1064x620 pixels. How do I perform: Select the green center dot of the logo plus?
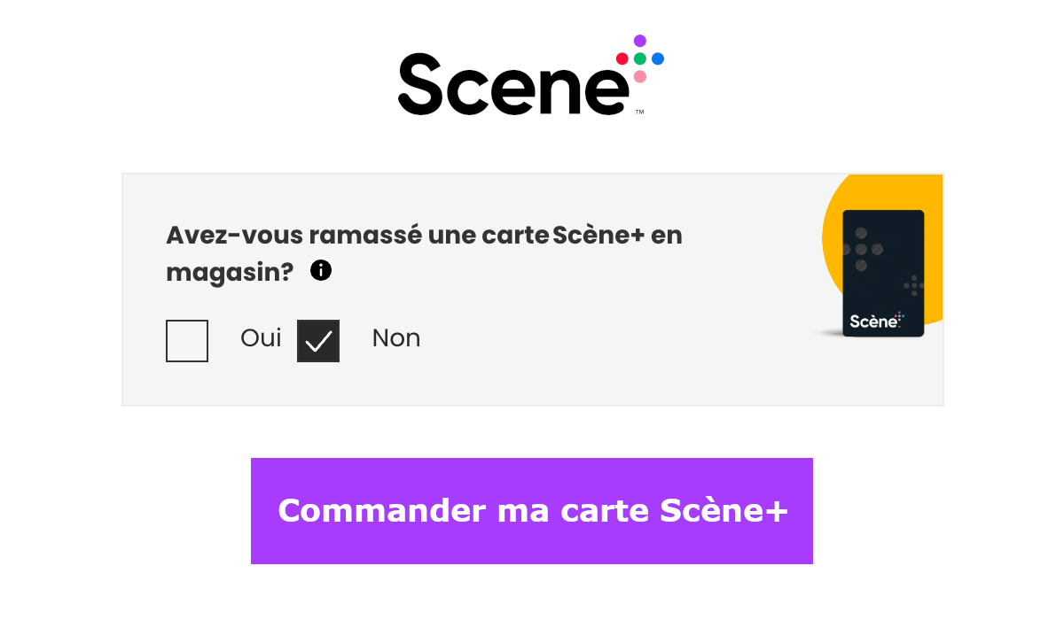[640, 58]
